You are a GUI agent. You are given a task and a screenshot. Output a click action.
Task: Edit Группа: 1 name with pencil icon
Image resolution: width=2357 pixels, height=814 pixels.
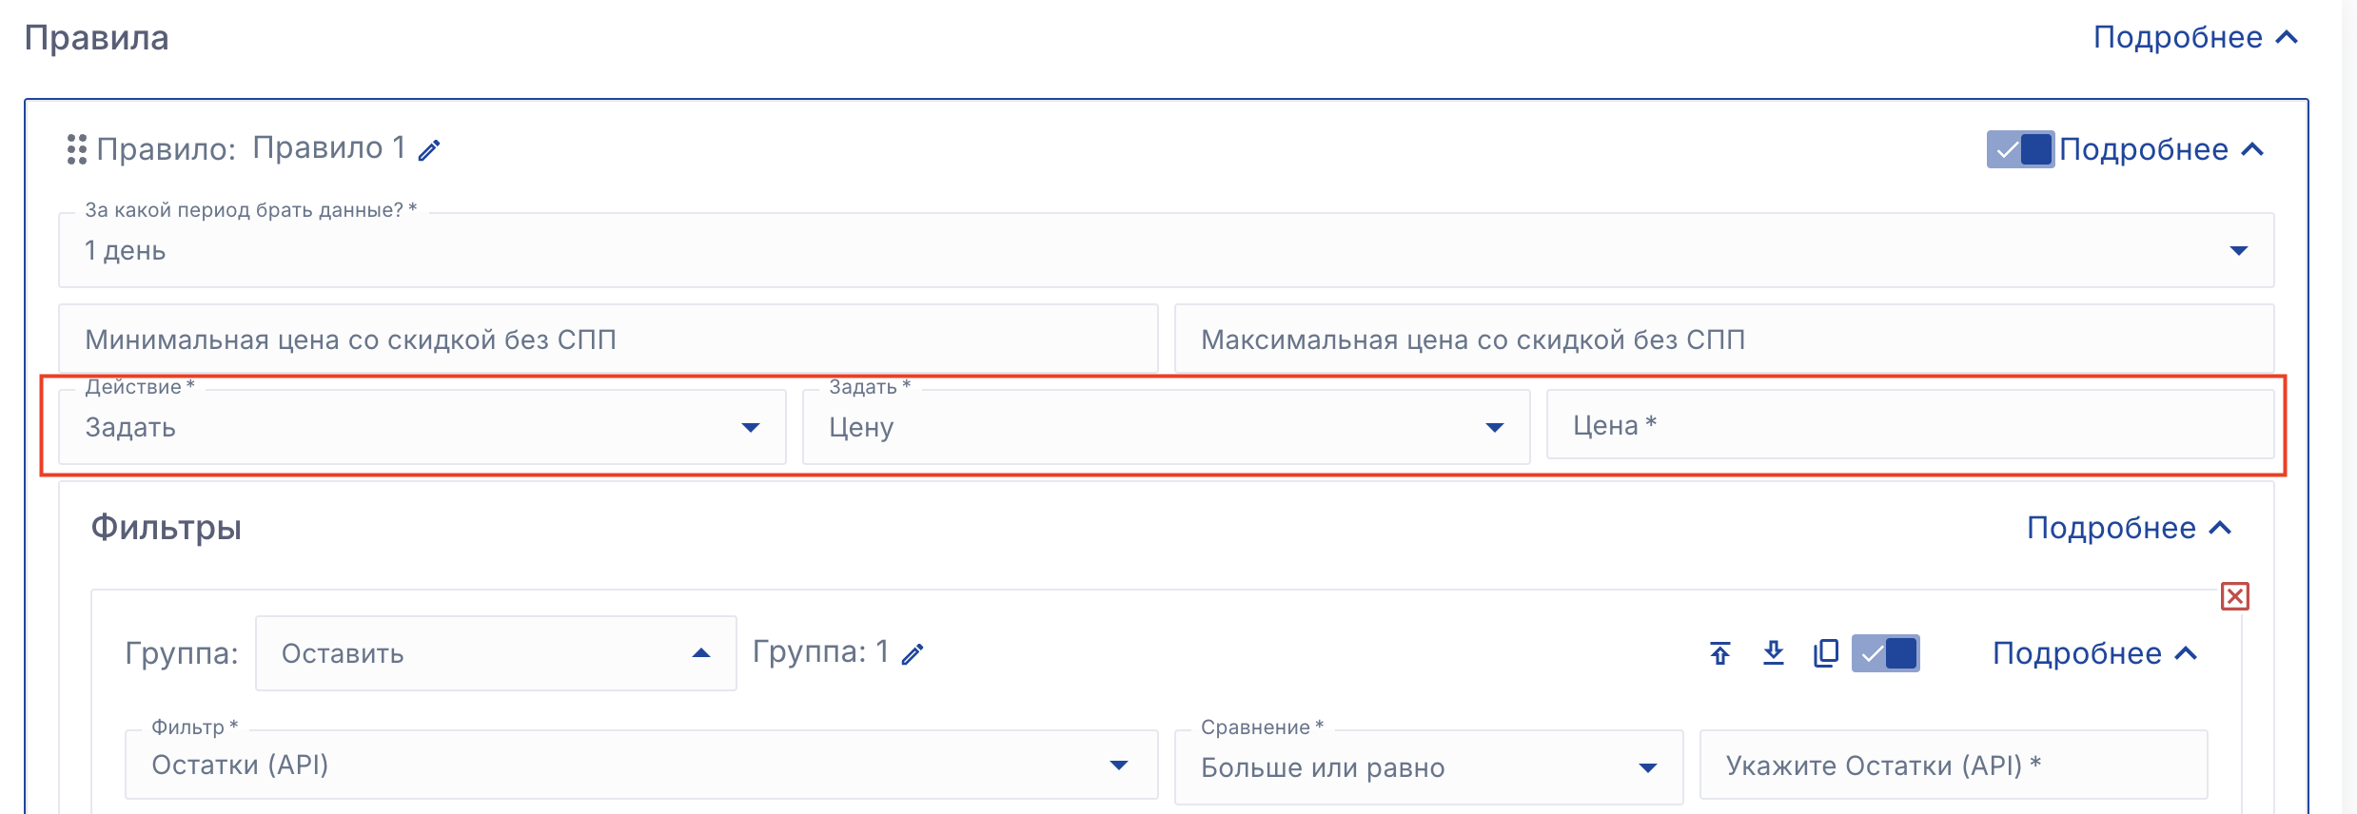pyautogui.click(x=913, y=654)
